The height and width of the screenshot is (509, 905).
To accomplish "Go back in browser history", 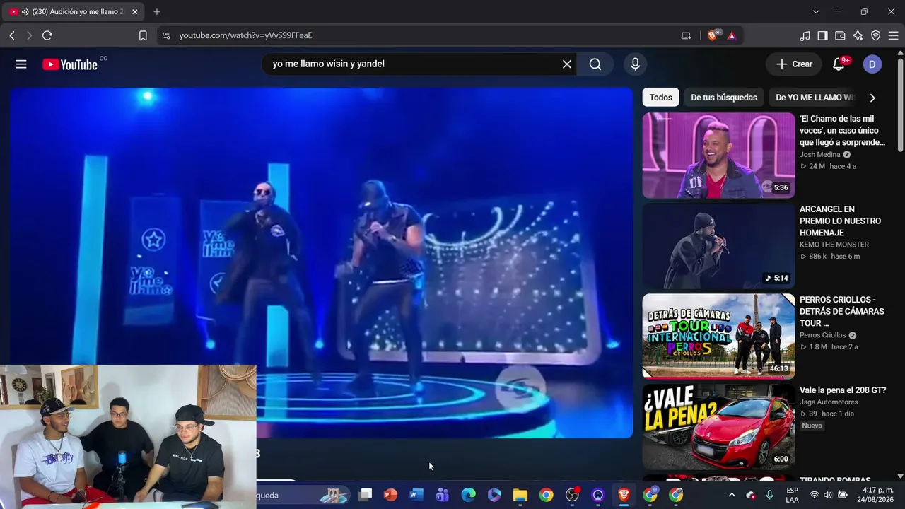I will click(12, 35).
